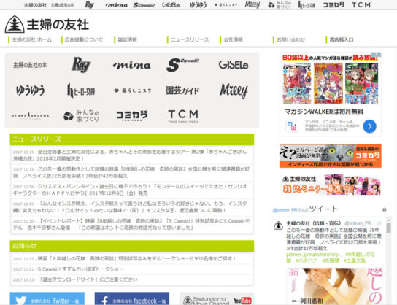
Task: Click the 主婦の友社 facebook一覧 button
Action: (132, 298)
